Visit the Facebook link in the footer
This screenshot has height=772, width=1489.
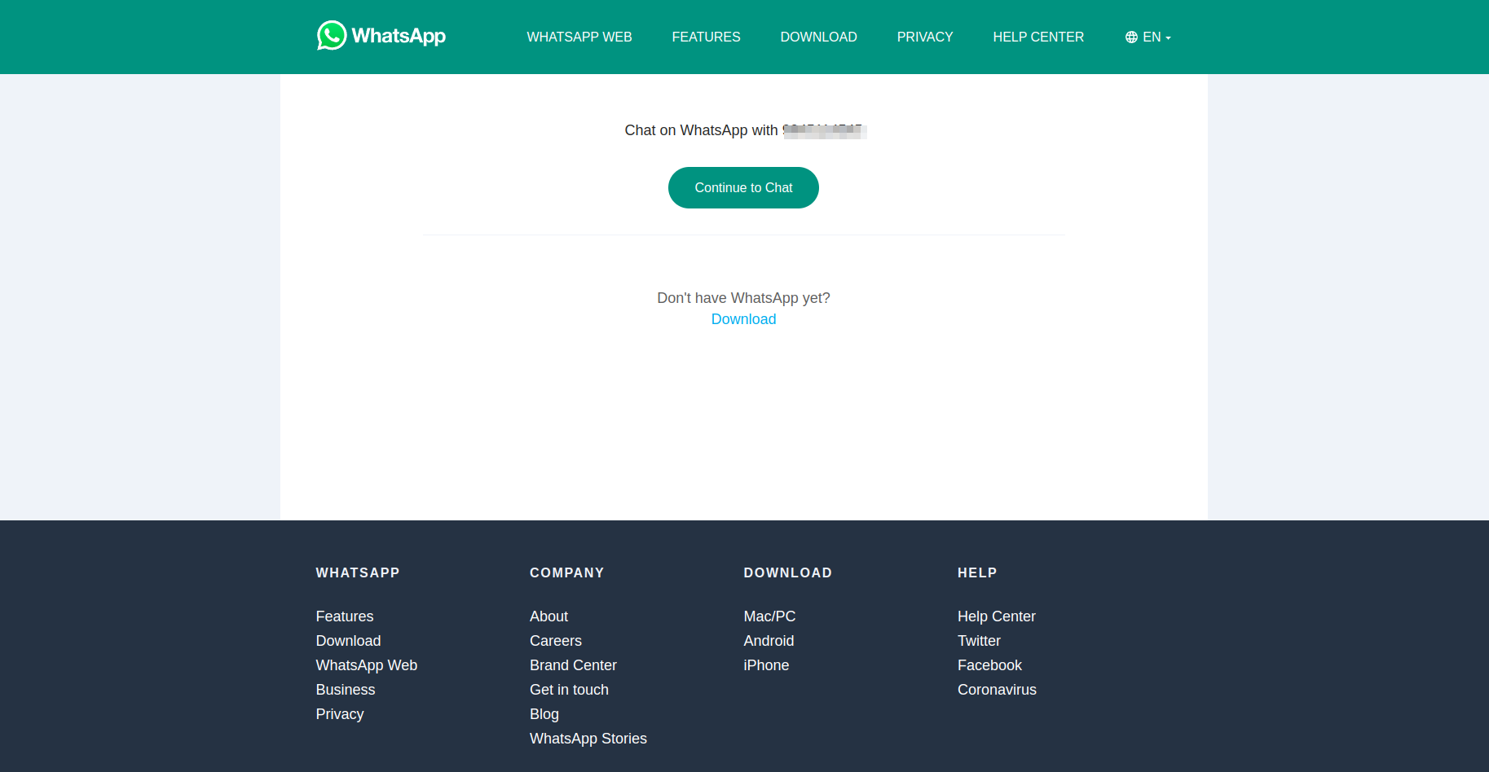pos(989,665)
